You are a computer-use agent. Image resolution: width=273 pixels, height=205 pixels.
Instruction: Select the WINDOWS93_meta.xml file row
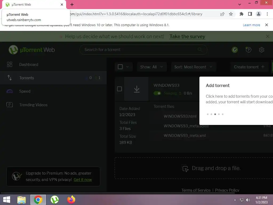[x=184, y=135]
